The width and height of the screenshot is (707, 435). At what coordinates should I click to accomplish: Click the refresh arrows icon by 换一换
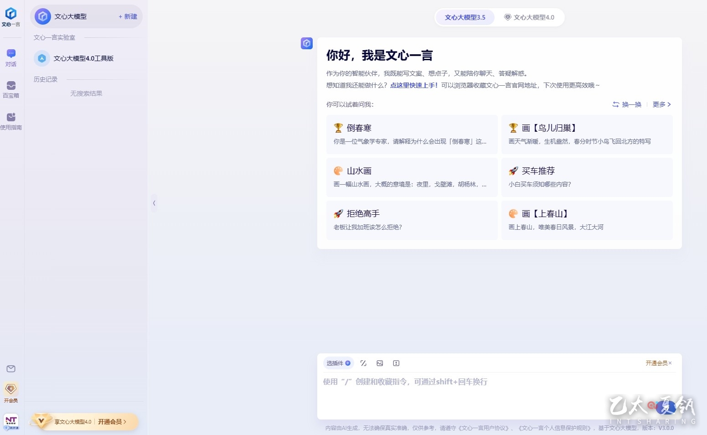[616, 104]
